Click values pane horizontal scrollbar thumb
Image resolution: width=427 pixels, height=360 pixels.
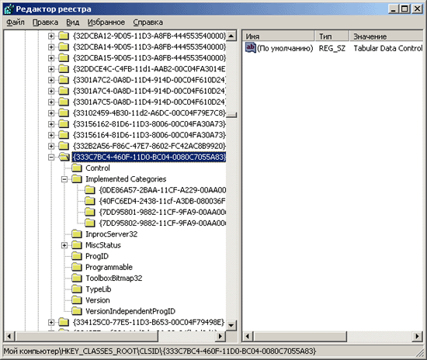[x=300, y=336]
